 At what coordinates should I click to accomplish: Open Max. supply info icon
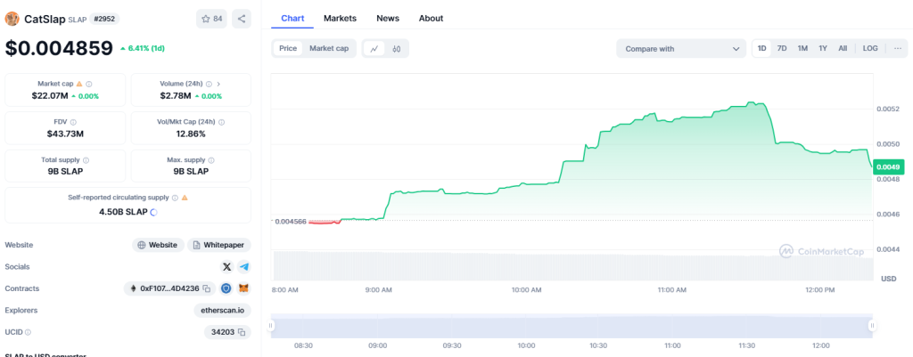[x=211, y=160]
